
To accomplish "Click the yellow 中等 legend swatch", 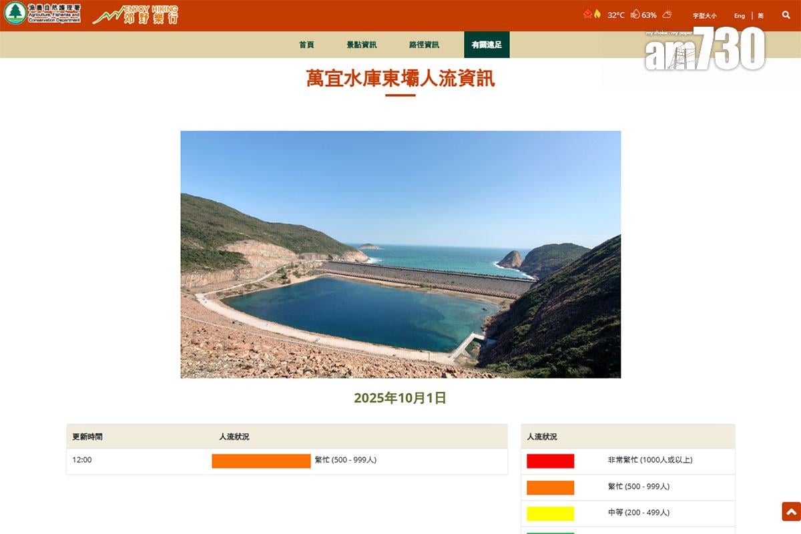I will (550, 513).
